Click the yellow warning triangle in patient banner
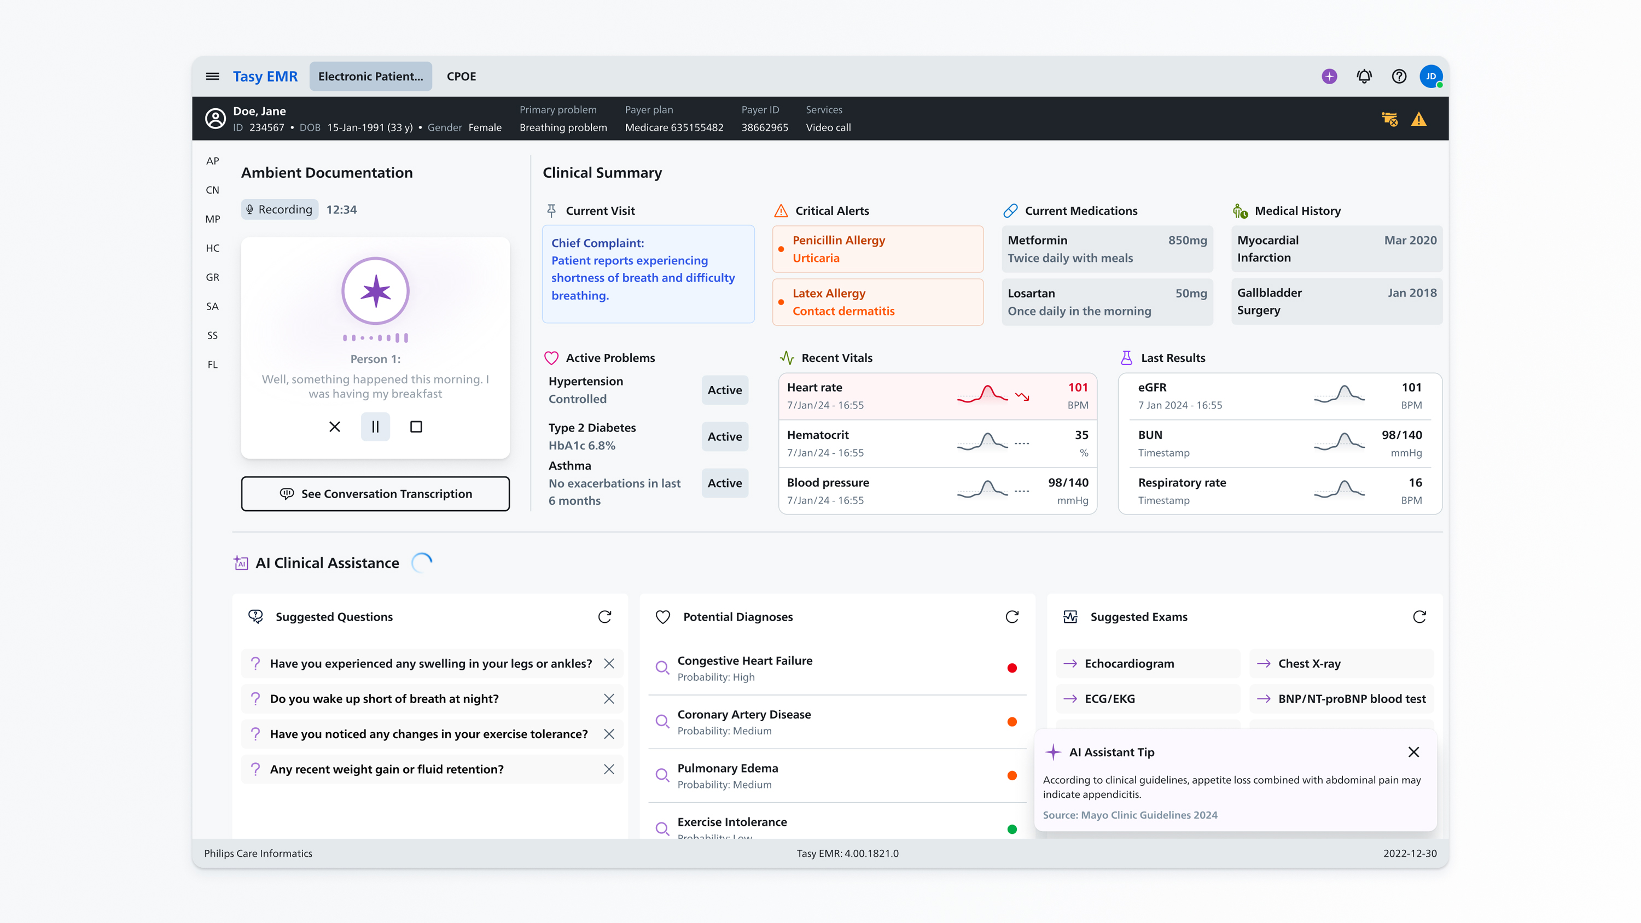Viewport: 1641px width, 923px height. click(1419, 119)
